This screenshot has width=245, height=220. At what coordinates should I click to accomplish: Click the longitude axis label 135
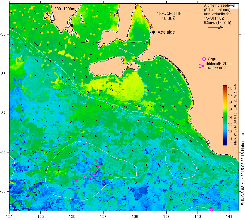tap(41, 216)
